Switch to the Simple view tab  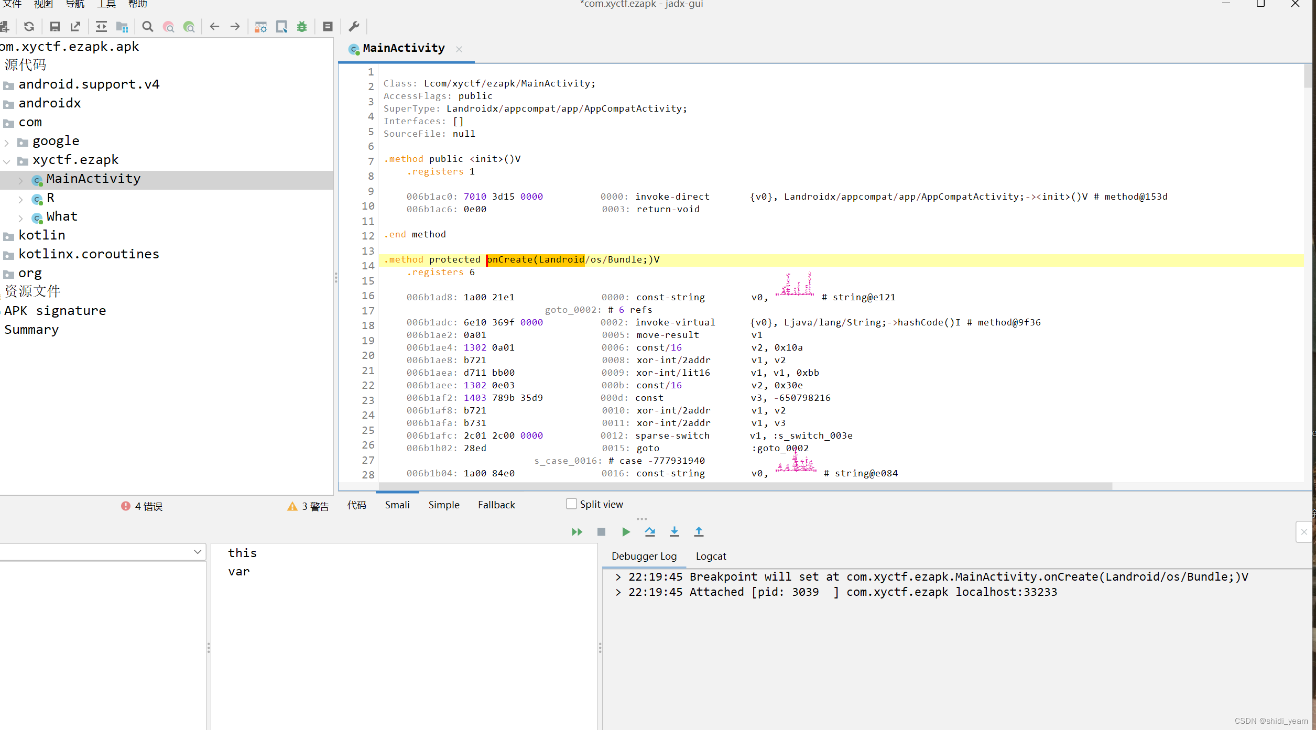(443, 505)
